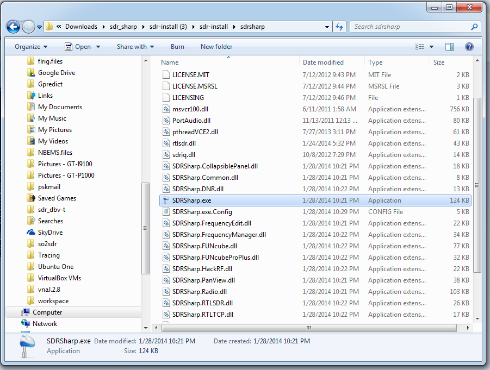This screenshot has width=490, height=370.
Task: Click the My Pictures folder icon
Action: pyautogui.click(x=31, y=130)
